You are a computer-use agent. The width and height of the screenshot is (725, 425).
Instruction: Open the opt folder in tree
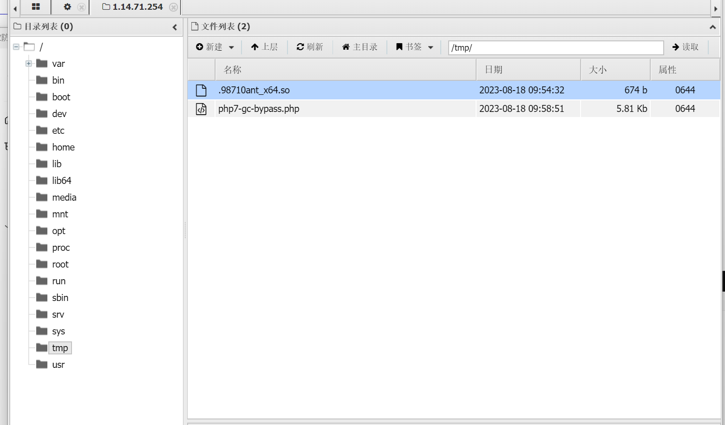point(59,231)
